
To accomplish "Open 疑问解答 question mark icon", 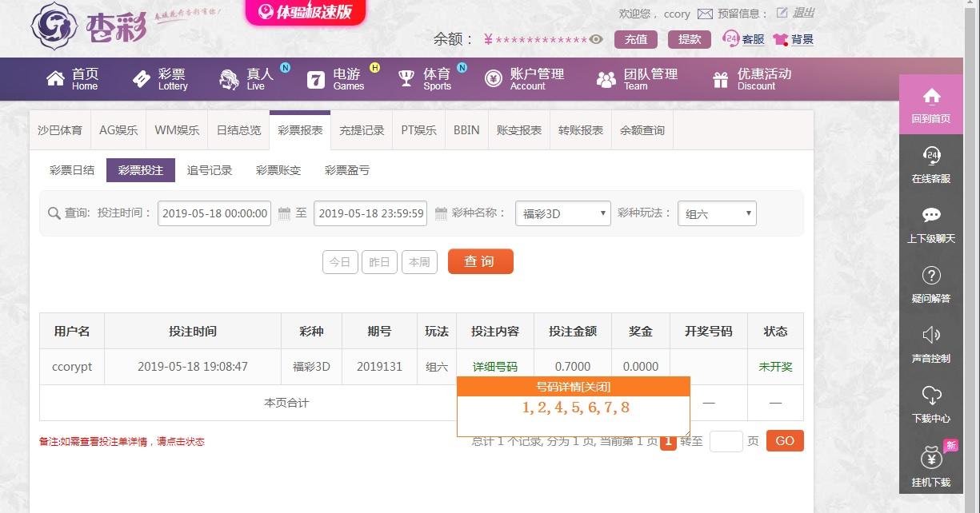I will point(931,275).
